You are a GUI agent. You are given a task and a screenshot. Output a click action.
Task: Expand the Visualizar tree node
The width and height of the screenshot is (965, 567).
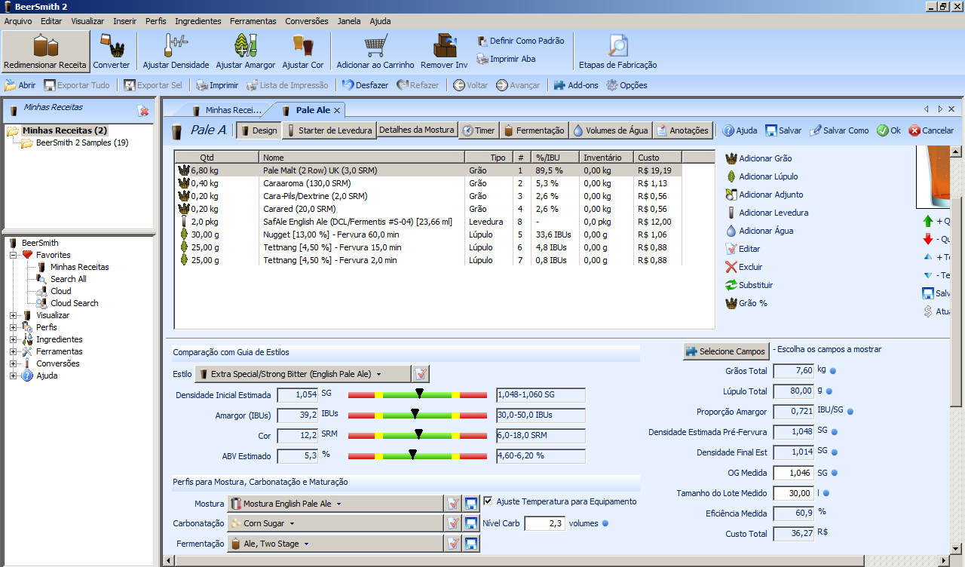point(14,315)
